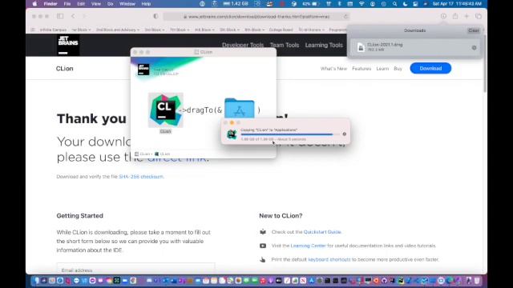
Task: Open the College Board bookmark
Action: tap(281, 30)
